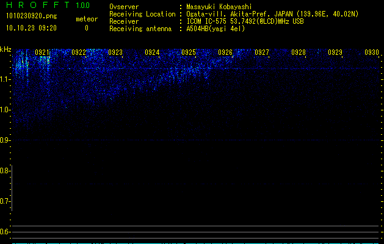The height and width of the screenshot is (244, 384).
Task: Click the meteor count value 0
Action: click(87, 28)
